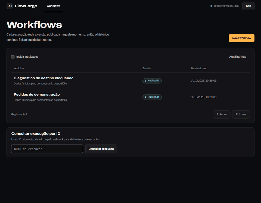Viewport: 261px width, 203px height.
Task: Click the Workflows page heading
Action: (34, 25)
